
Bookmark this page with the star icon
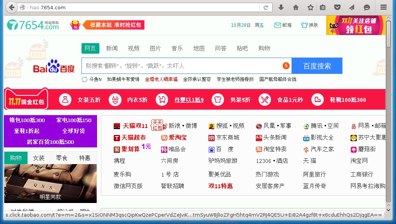coord(311,7)
